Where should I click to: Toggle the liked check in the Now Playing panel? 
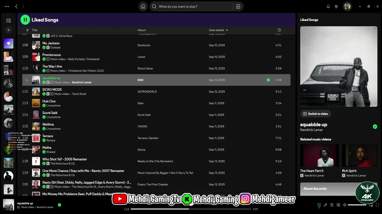[375, 127]
